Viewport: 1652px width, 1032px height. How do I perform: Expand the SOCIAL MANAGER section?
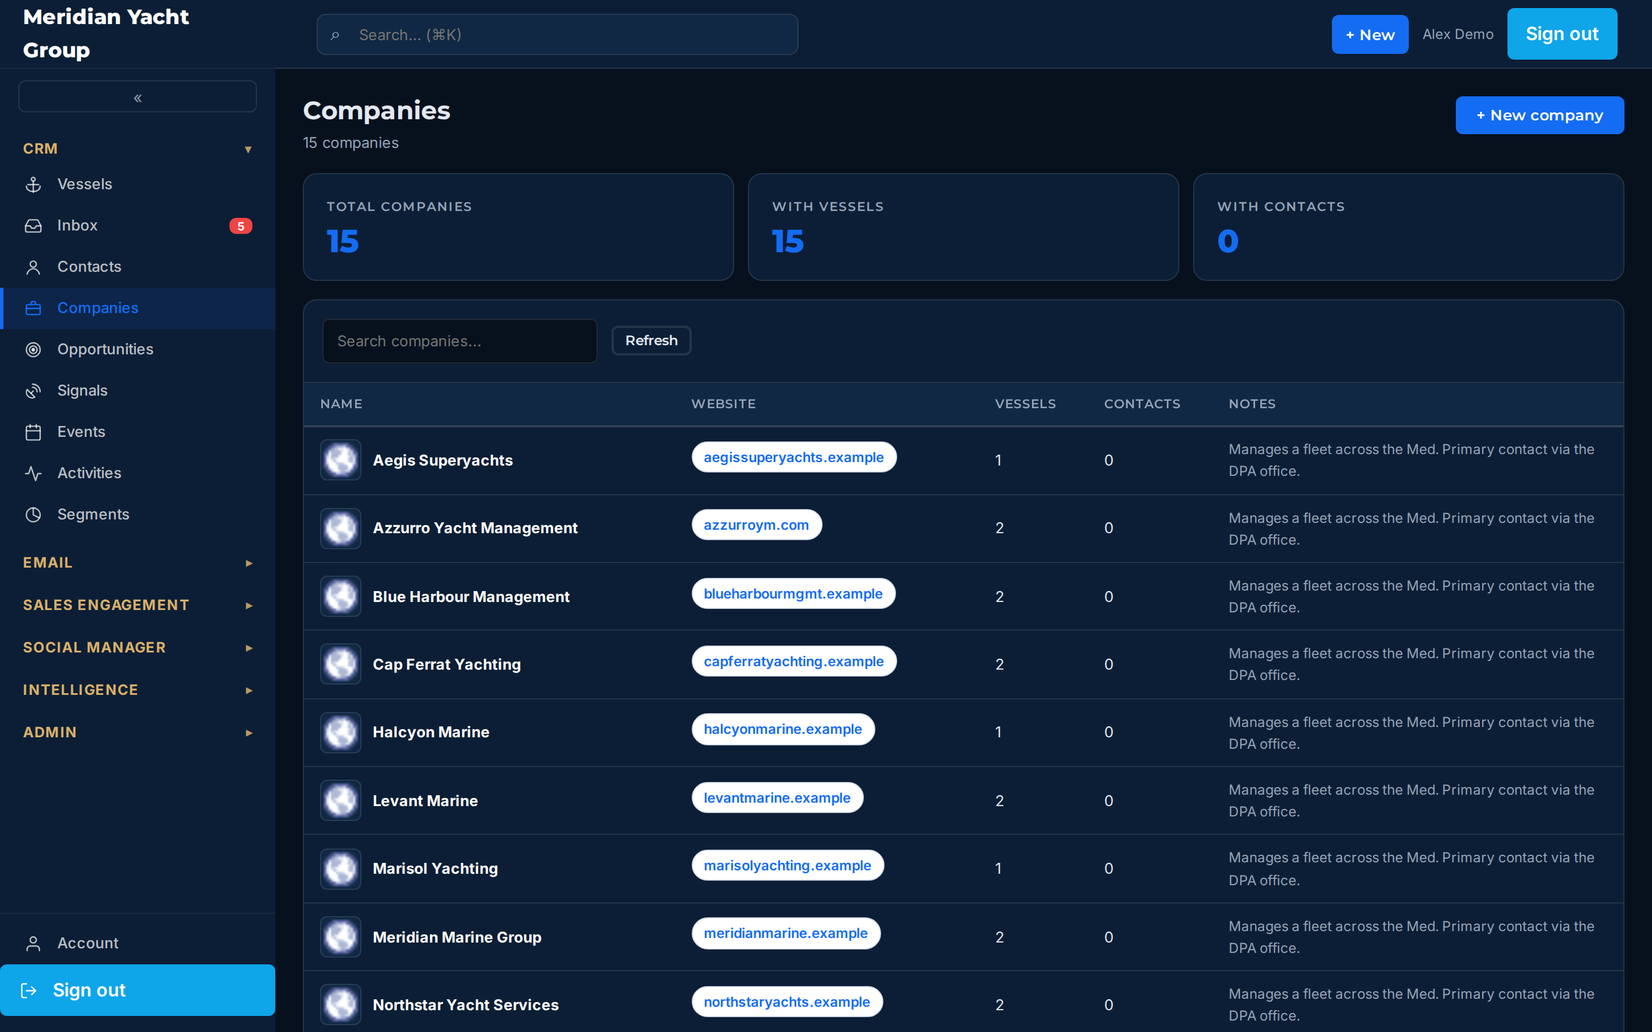(x=138, y=647)
